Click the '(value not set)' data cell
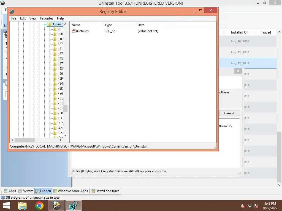Screen dimensions: 282x211 [148, 31]
